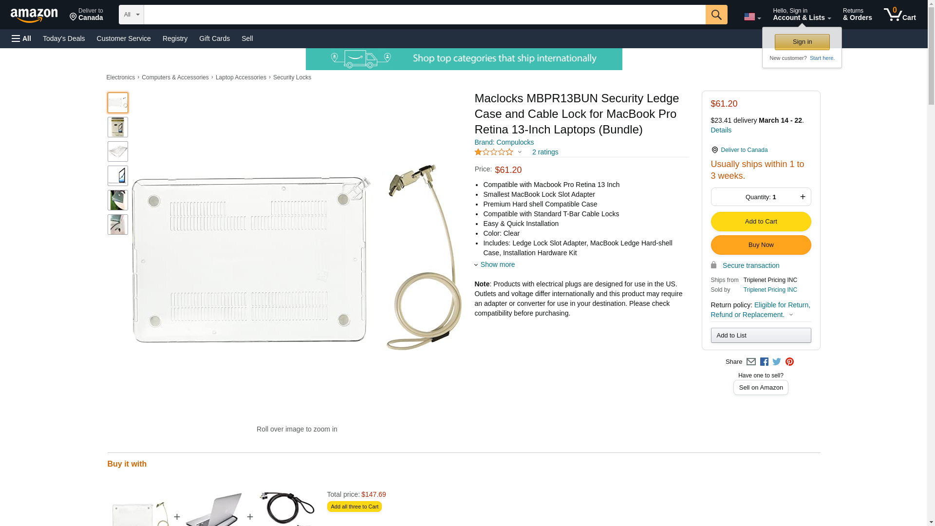
Task: Open the cart icon
Action: click(x=899, y=15)
